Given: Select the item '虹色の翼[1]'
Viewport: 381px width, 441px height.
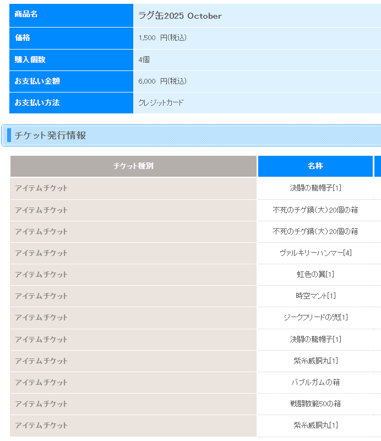Looking at the screenshot, I should [x=315, y=274].
